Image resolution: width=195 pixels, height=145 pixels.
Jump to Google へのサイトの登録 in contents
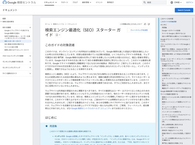[171, 30]
